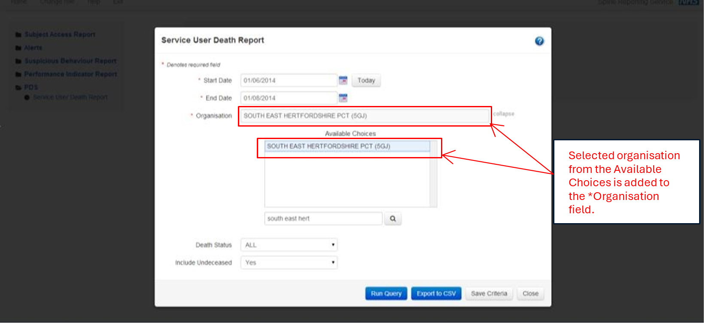Click the Save Criteria button
Screen dimensions: 724x336
point(489,294)
